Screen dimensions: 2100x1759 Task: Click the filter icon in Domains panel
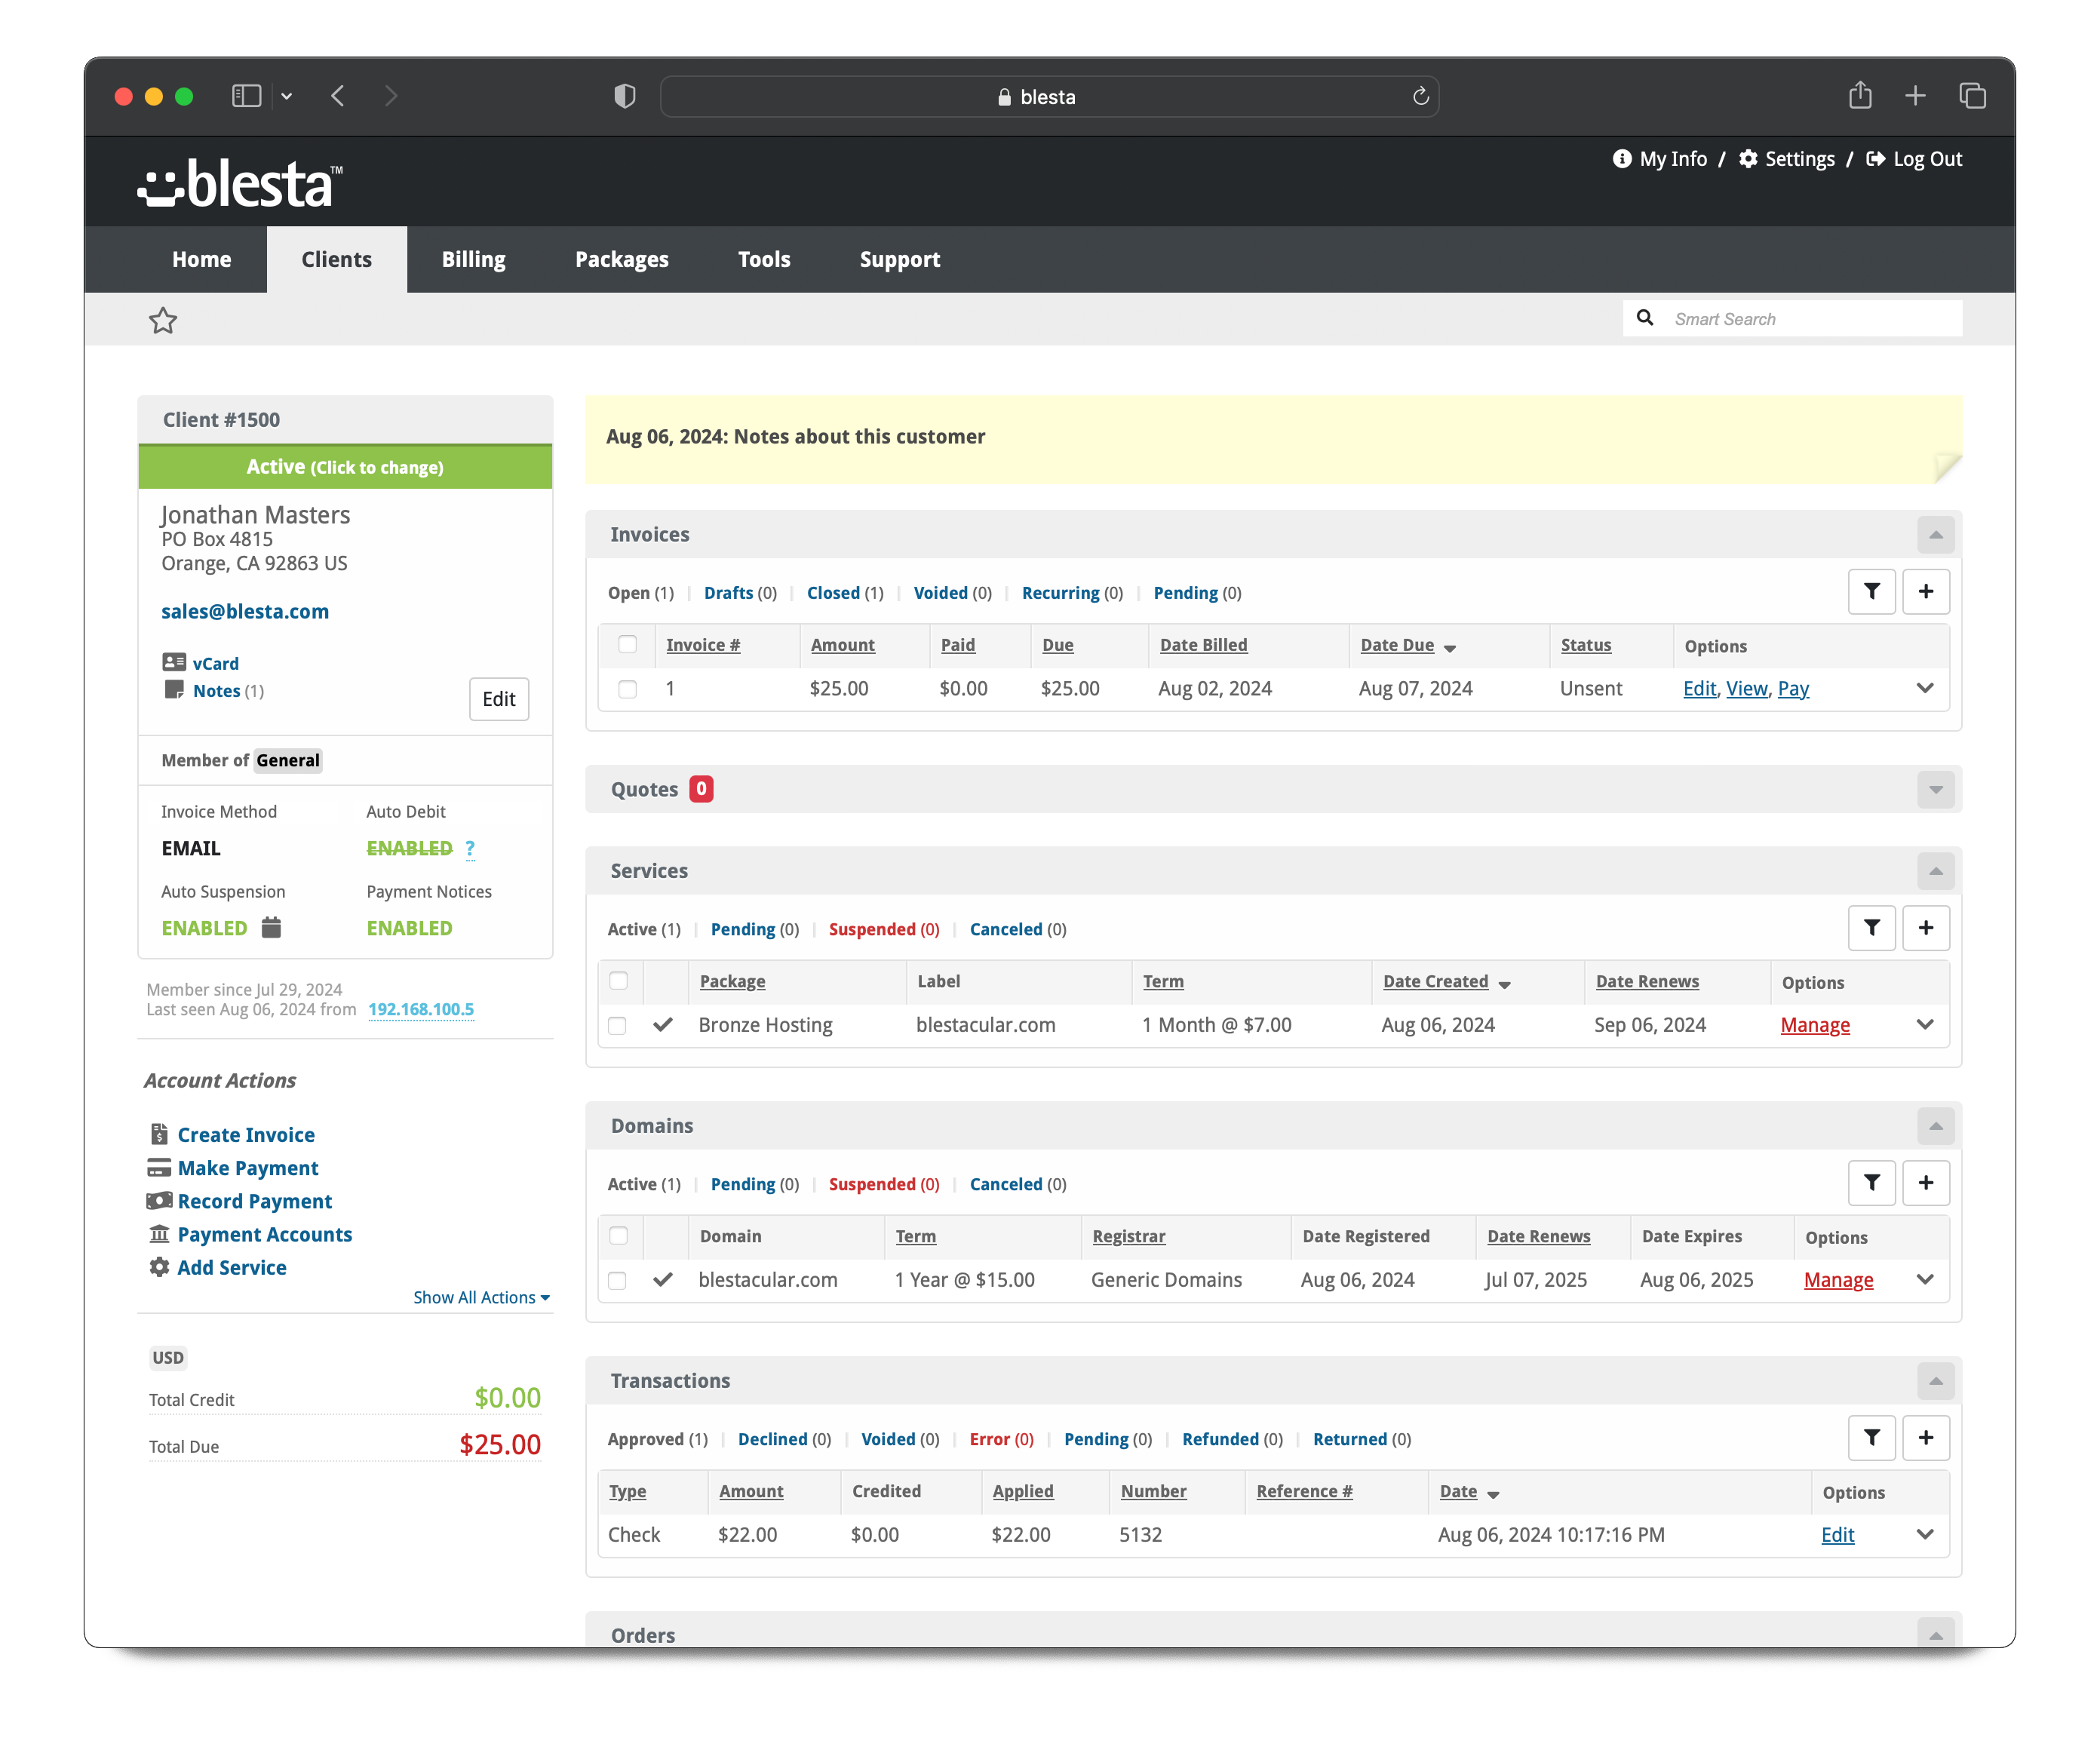pos(1872,1183)
